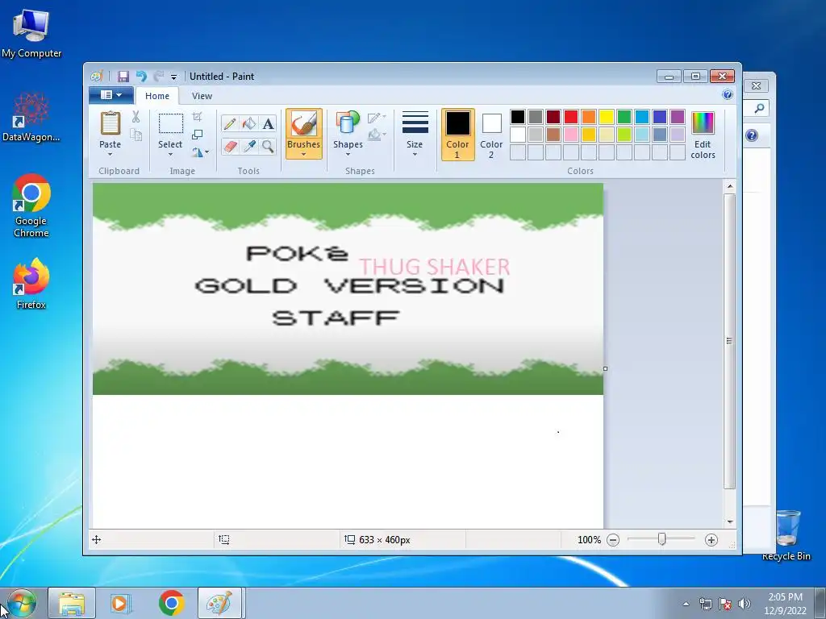Select the Fill with color bucket tool
This screenshot has height=619, width=826.
point(249,123)
